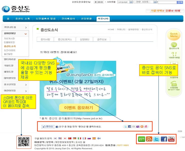
Task: Click the 신앙상담 phone icon in Quick Menu
Action: coord(173,84)
